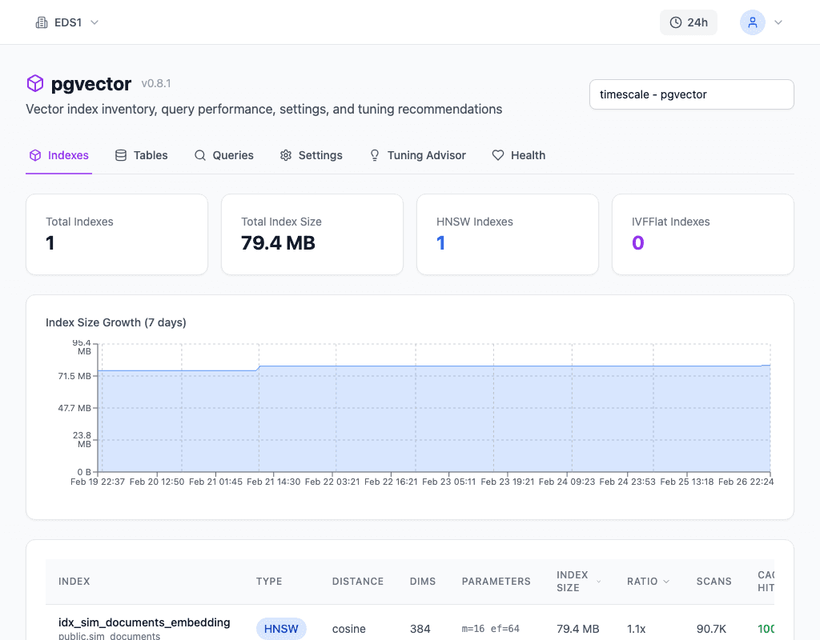Sort by Ratio column chevron

tap(666, 582)
